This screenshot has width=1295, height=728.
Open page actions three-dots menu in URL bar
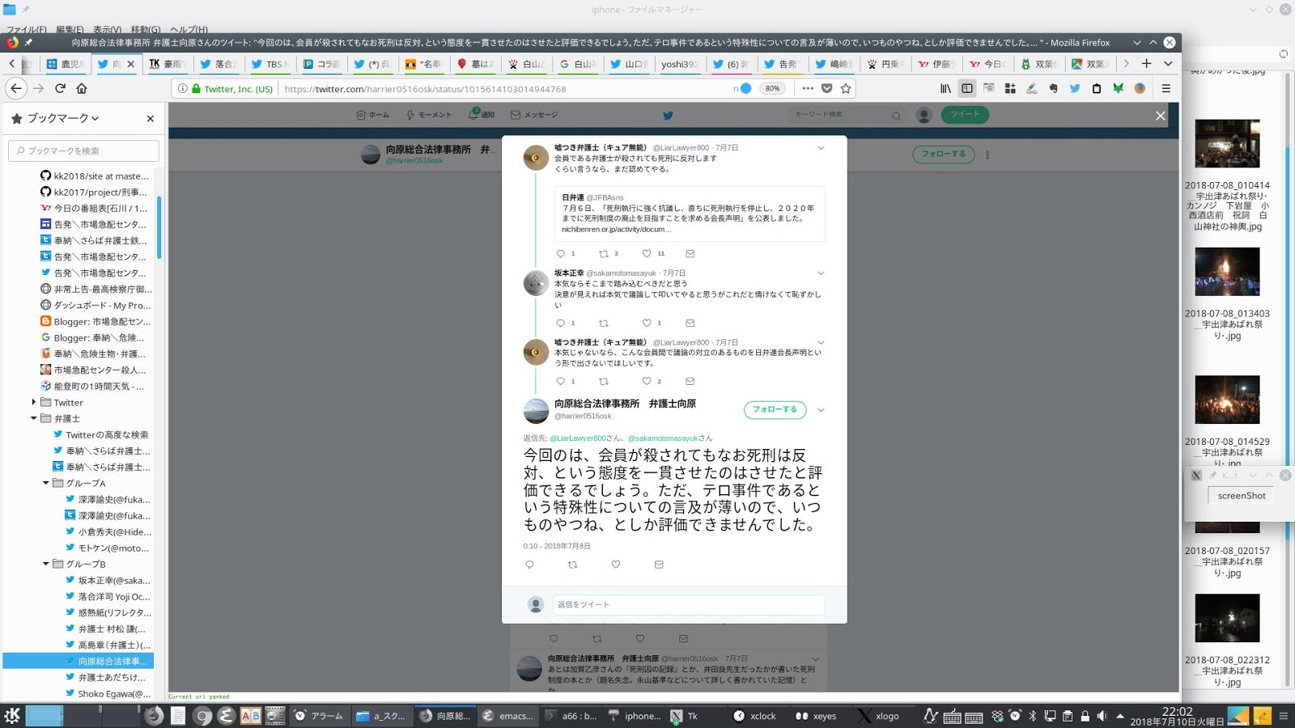(808, 88)
